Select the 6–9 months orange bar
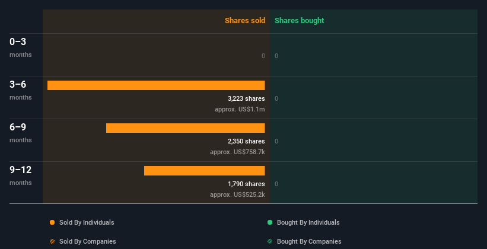The width and height of the screenshot is (487, 249). coord(186,128)
